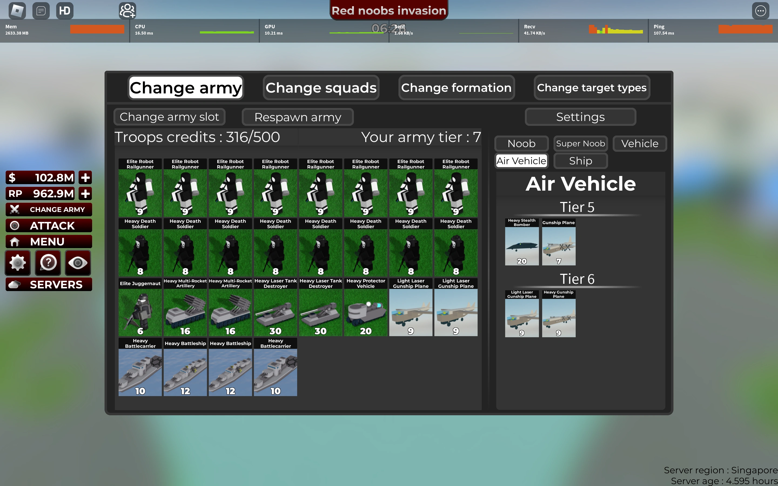Open Change target types tab
The width and height of the screenshot is (778, 486).
tap(592, 88)
